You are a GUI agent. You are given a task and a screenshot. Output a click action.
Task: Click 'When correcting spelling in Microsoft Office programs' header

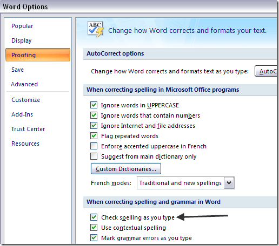tap(180, 90)
